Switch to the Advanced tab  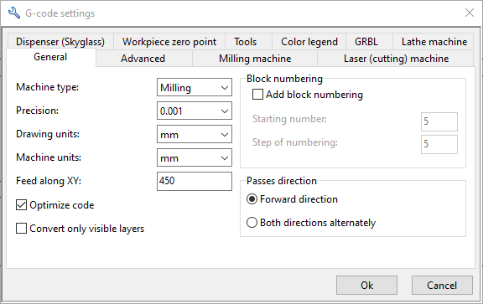(143, 58)
